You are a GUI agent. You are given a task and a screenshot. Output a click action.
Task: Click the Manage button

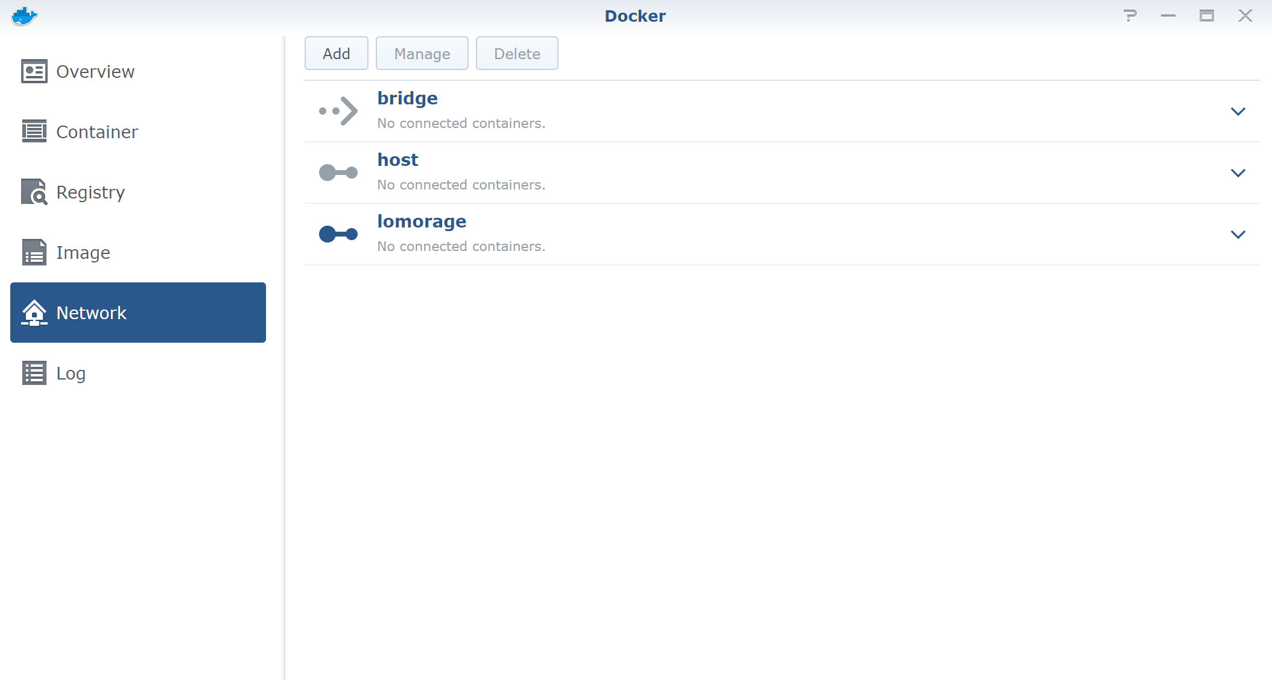[x=422, y=54]
